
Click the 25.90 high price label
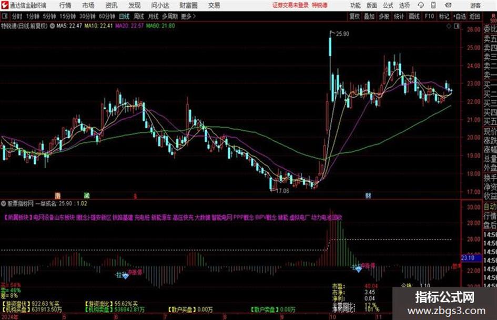coord(342,34)
